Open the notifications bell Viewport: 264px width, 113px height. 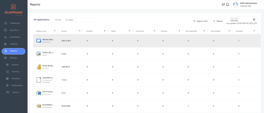click(x=227, y=5)
